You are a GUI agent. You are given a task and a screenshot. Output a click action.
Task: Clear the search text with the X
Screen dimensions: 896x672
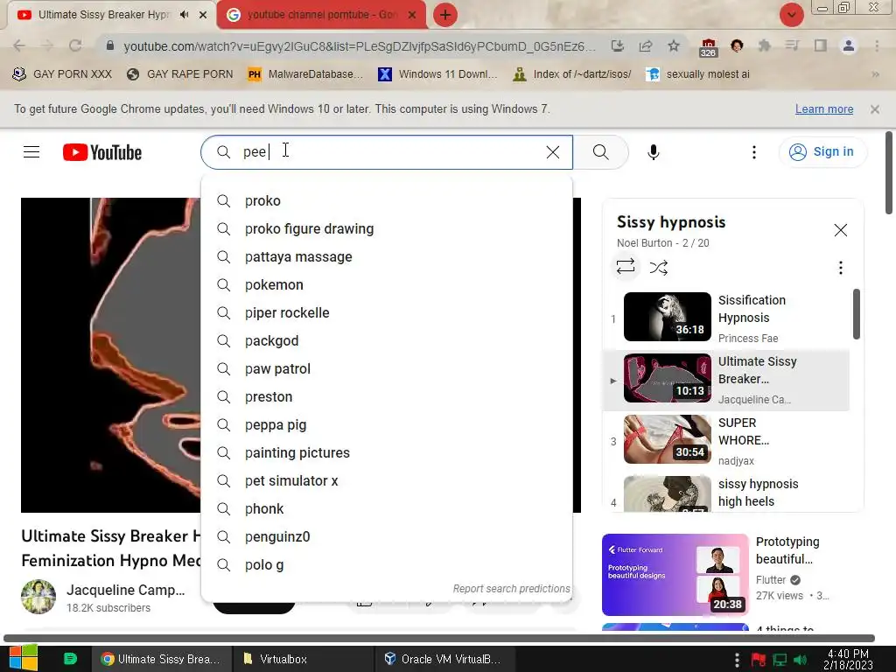pos(553,152)
